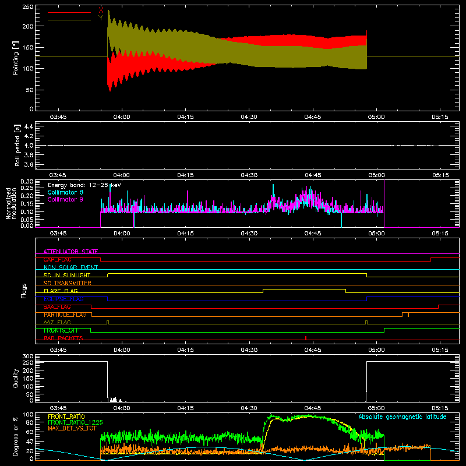Viewport: 466px width, 466px height.
Task: Click the 250 tick on Pointing axis
Action: pyautogui.click(x=27, y=7)
